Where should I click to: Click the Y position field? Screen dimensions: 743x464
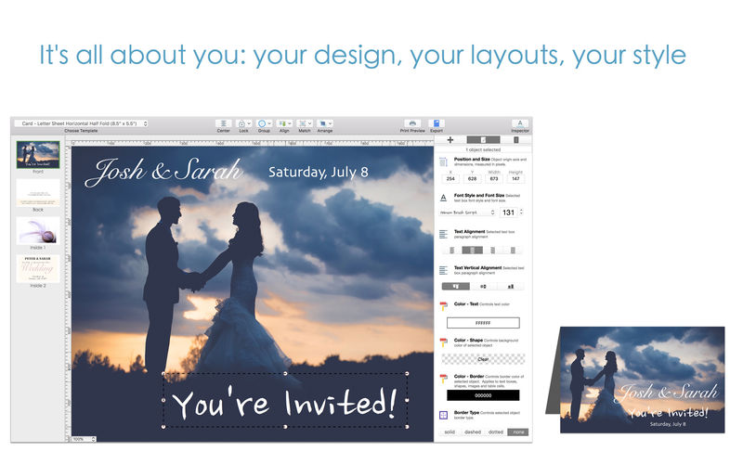[x=472, y=178]
